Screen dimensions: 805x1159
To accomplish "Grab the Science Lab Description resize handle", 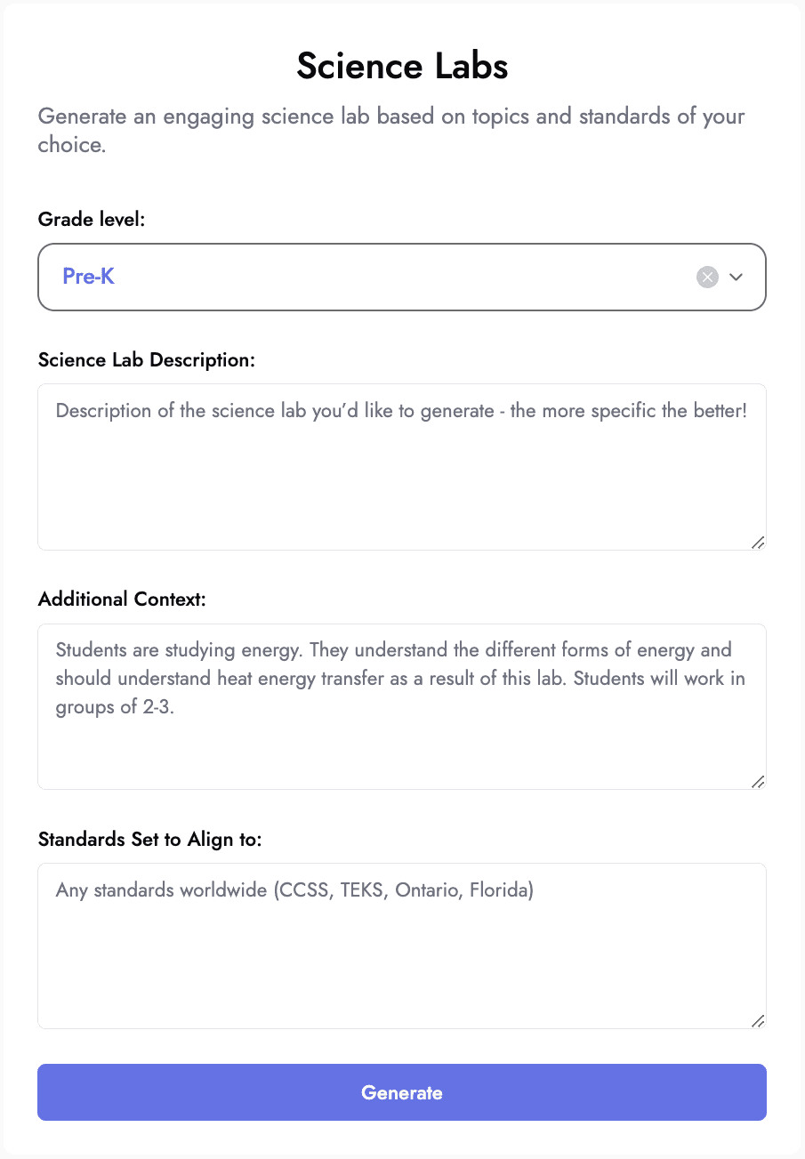I will coord(758,542).
